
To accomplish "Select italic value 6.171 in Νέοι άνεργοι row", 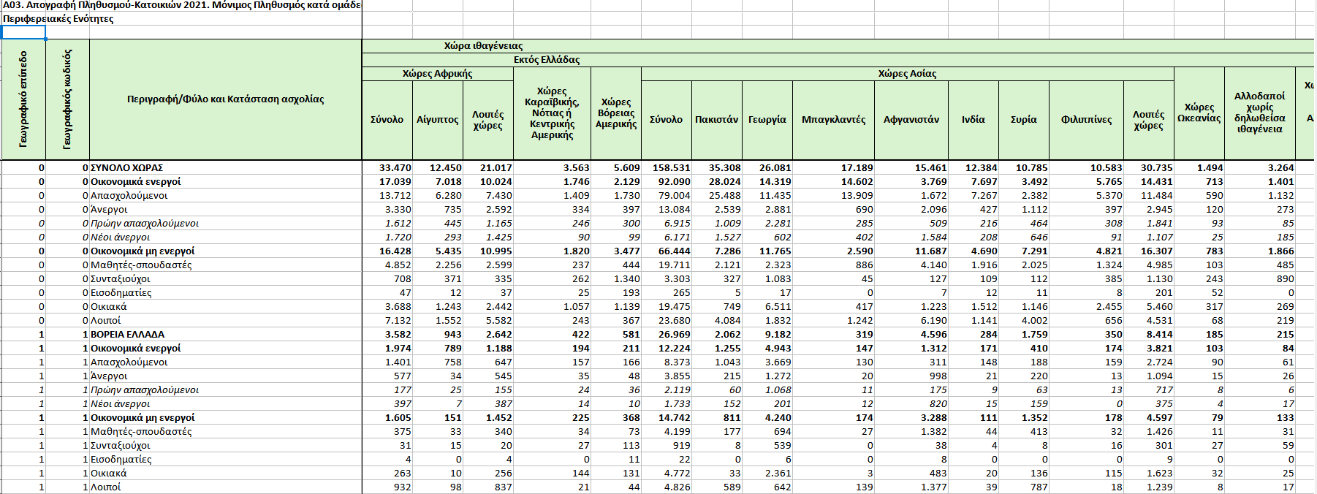I will [x=678, y=237].
